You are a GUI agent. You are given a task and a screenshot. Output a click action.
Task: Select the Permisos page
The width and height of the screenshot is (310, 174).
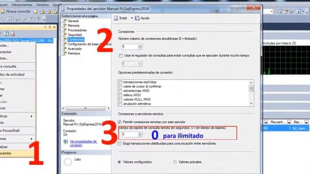coord(74,54)
